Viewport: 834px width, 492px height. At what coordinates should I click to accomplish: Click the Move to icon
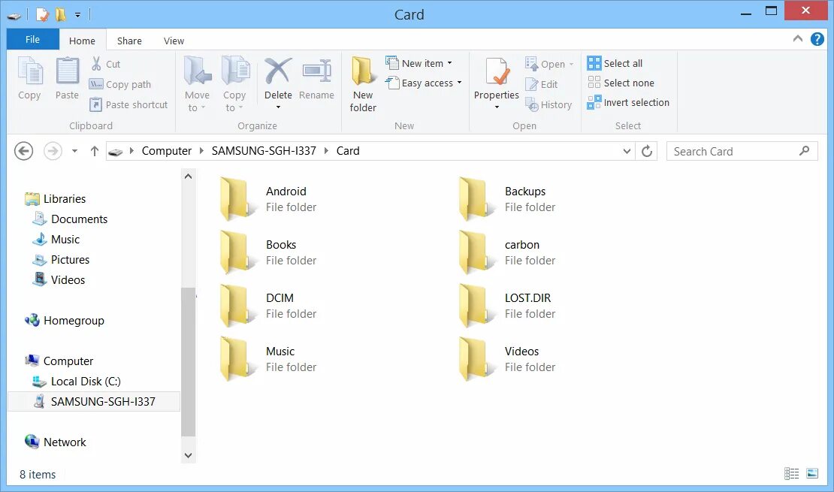(x=198, y=71)
